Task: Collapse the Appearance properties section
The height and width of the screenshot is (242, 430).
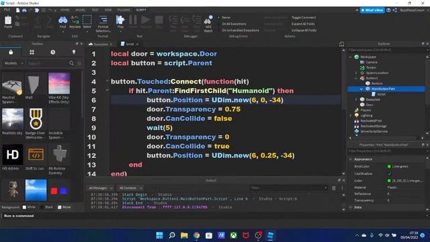Action: pos(351,159)
